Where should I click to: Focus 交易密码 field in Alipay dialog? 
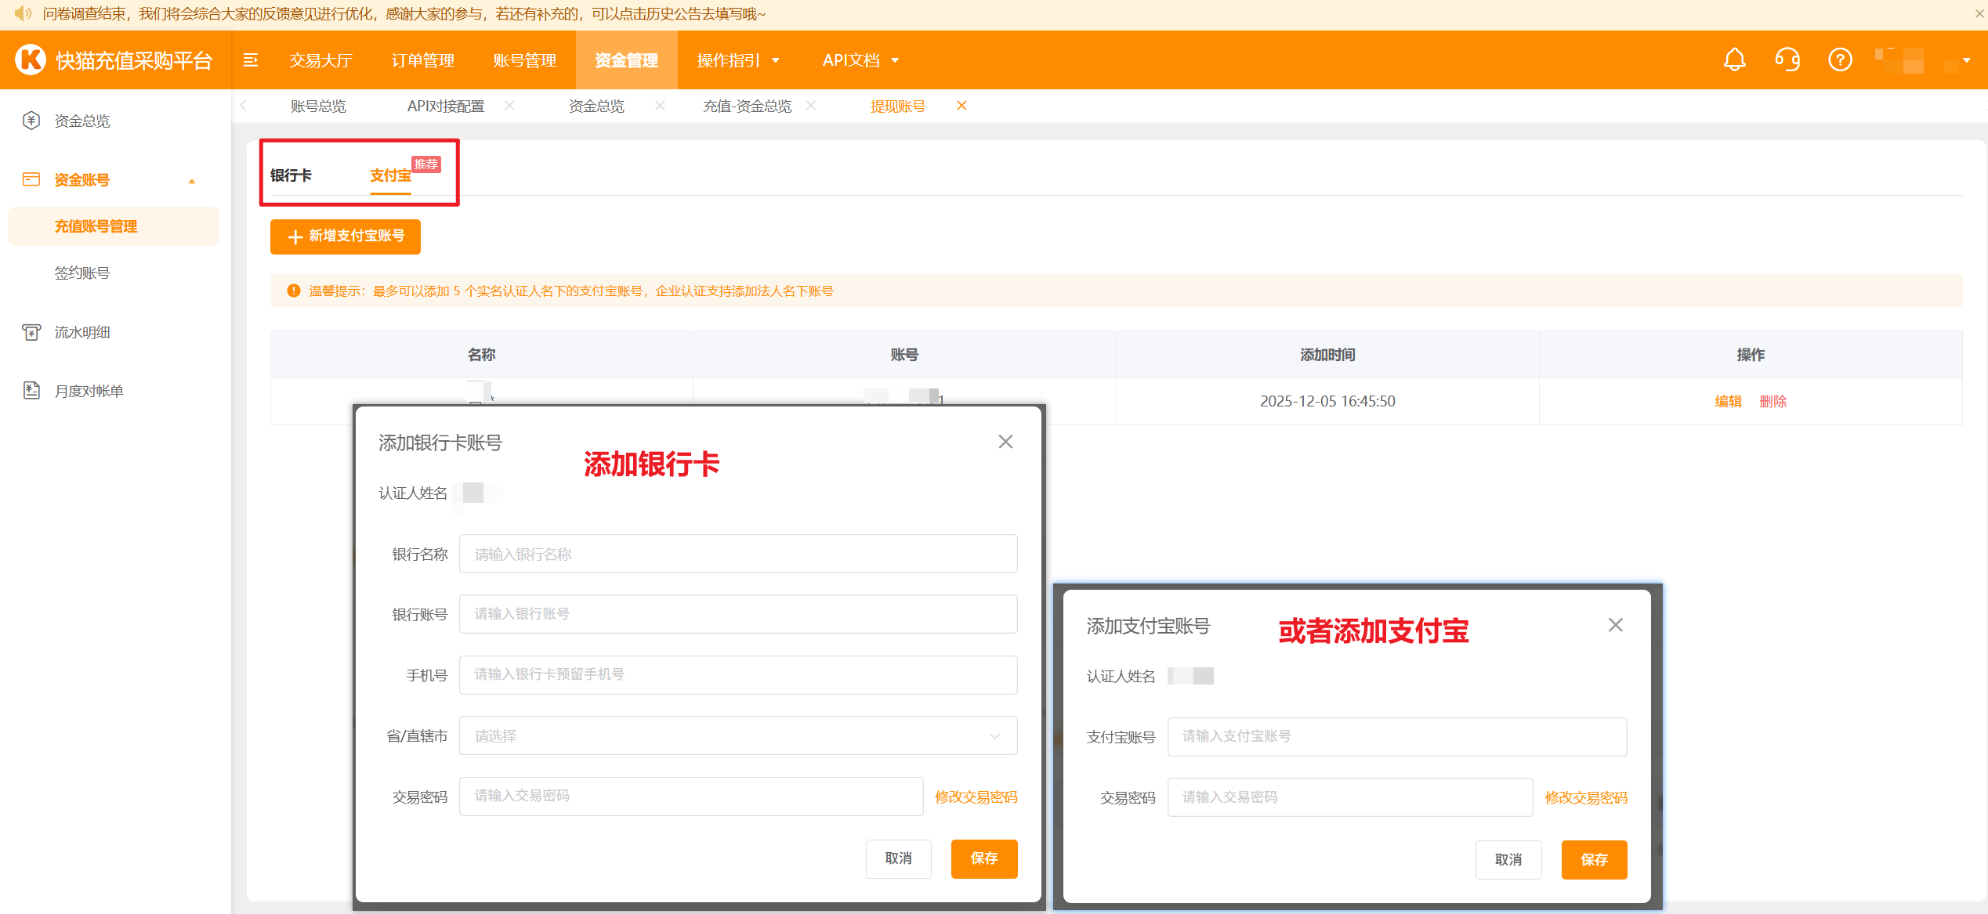(1349, 797)
